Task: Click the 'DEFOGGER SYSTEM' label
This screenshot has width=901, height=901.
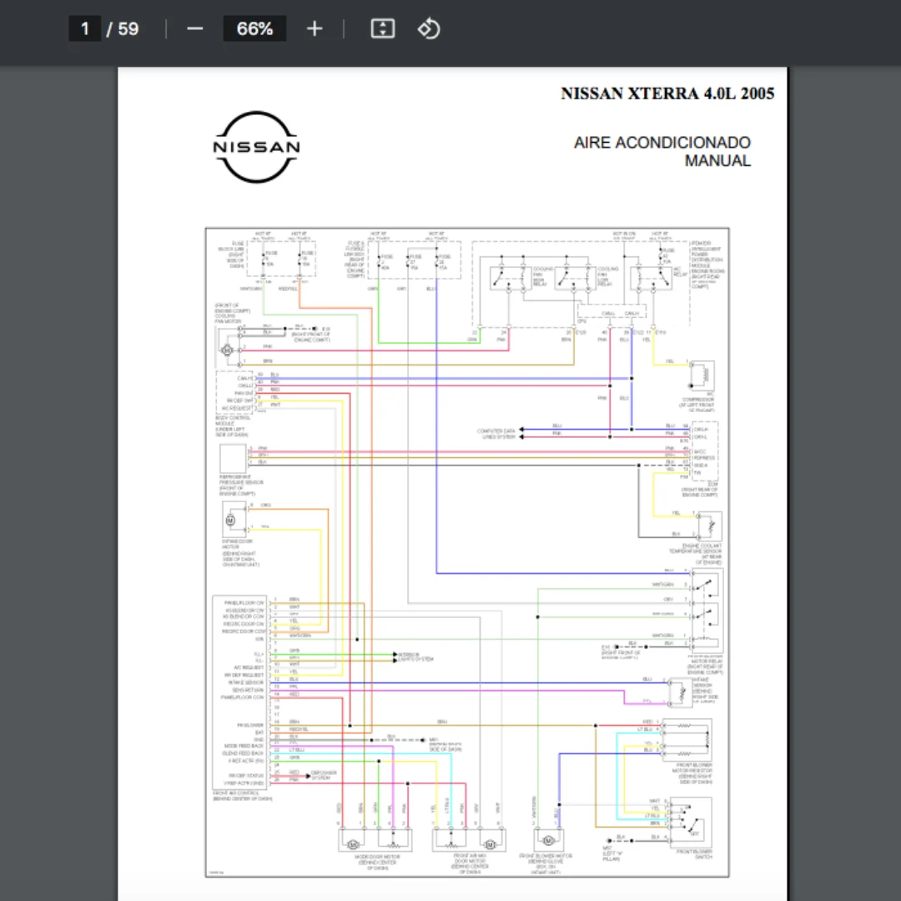Action: (324, 775)
